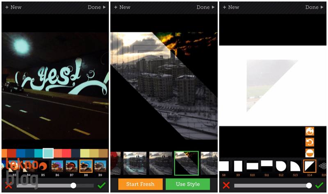Tap + New in the left panel

[13, 7]
